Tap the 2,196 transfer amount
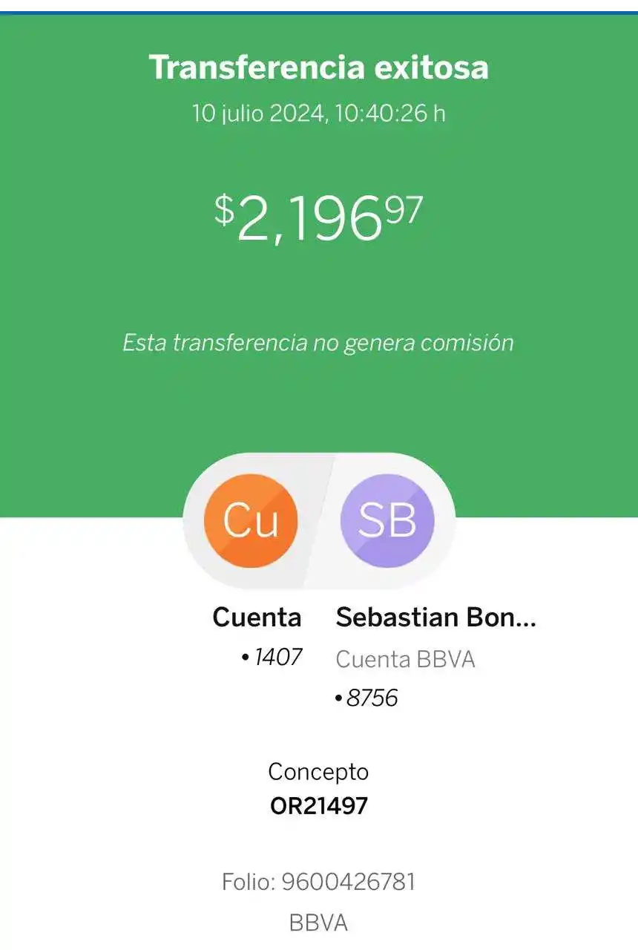This screenshot has width=638, height=950. tap(309, 220)
